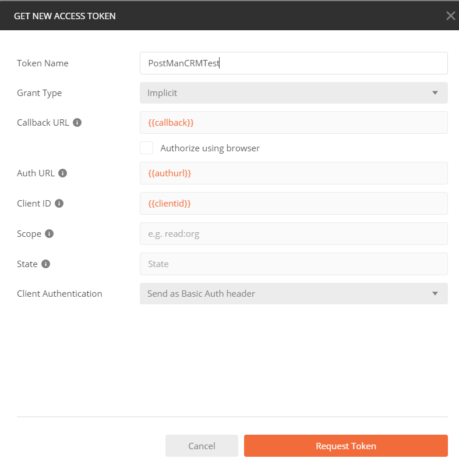Click the Client ID info icon
This screenshot has height=462, width=459.
click(x=59, y=204)
